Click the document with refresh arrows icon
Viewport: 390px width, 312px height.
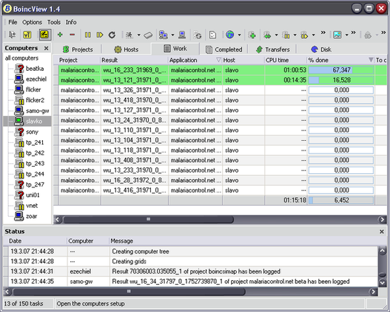pyautogui.click(x=198, y=35)
